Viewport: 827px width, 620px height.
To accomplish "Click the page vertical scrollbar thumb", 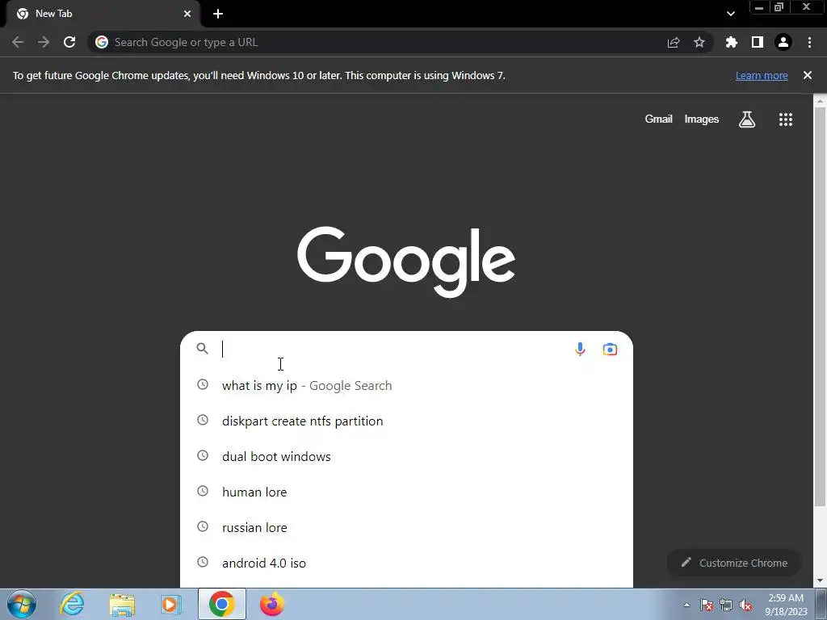I will point(820,308).
